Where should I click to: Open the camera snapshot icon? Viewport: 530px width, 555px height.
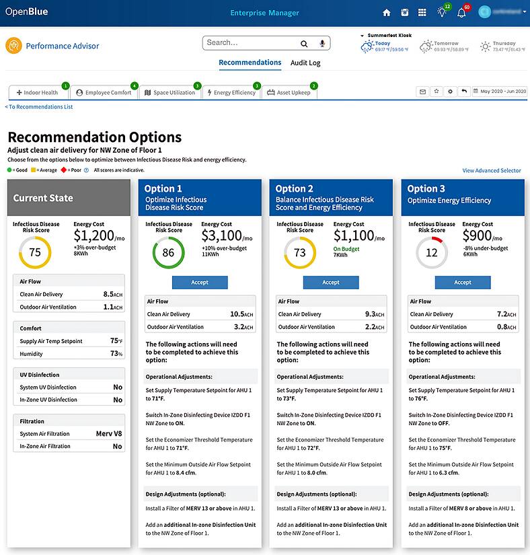[404, 12]
